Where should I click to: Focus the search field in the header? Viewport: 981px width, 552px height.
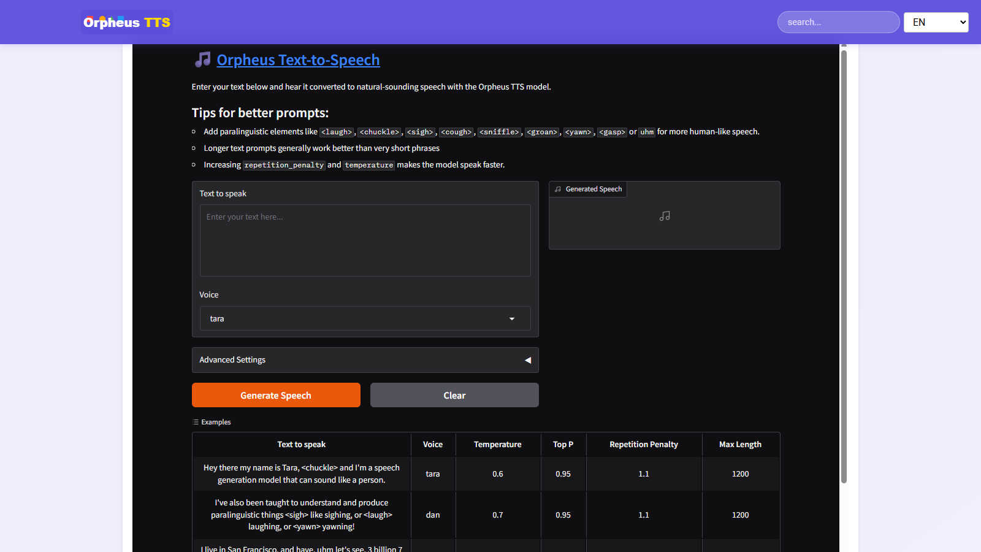tap(838, 22)
